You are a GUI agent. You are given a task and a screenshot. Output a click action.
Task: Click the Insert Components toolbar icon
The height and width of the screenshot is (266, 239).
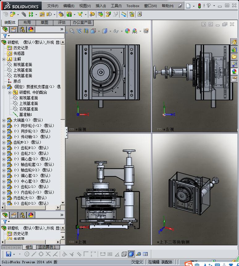pyautogui.click(x=13, y=15)
